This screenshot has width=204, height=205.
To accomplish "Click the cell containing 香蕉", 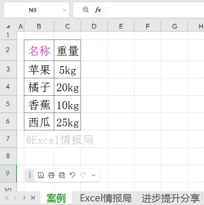I will (x=39, y=104).
